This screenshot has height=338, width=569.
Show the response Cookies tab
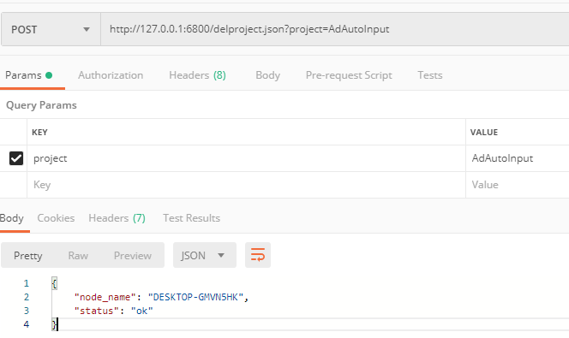(x=56, y=218)
